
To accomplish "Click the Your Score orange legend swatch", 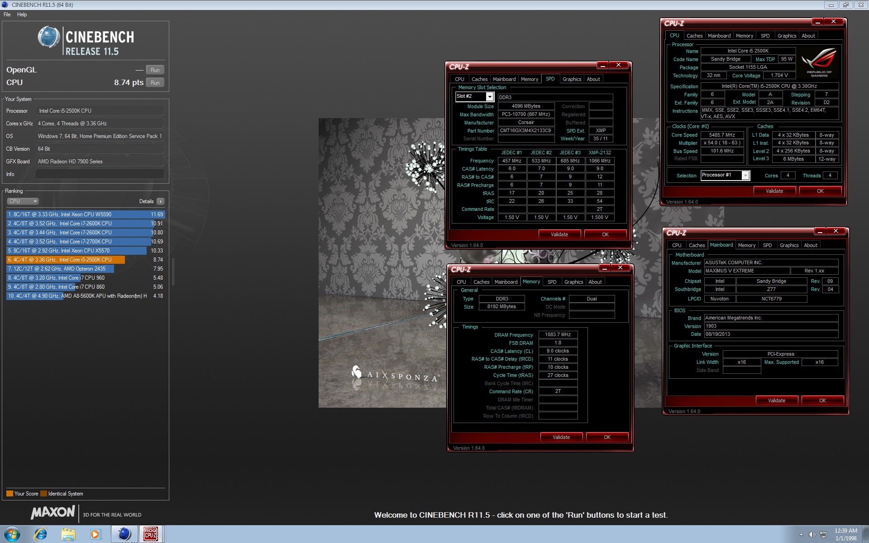I will (x=10, y=494).
